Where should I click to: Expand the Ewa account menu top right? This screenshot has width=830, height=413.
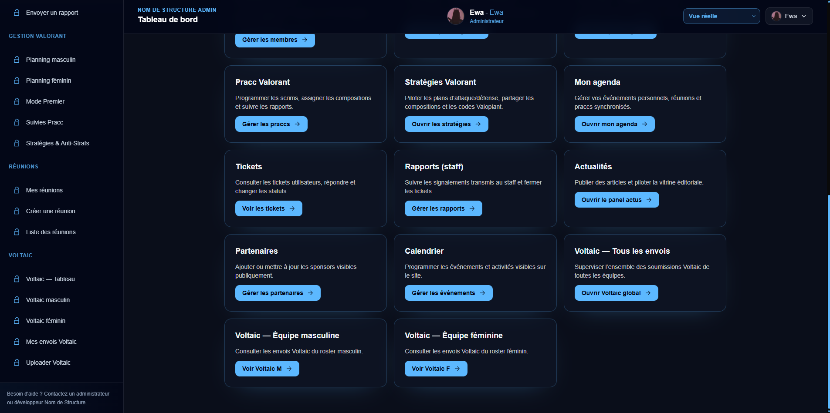[x=789, y=16]
